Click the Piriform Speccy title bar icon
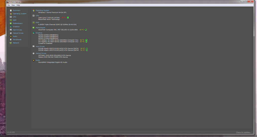Screen dimensions: 257x137 coord(8,2)
